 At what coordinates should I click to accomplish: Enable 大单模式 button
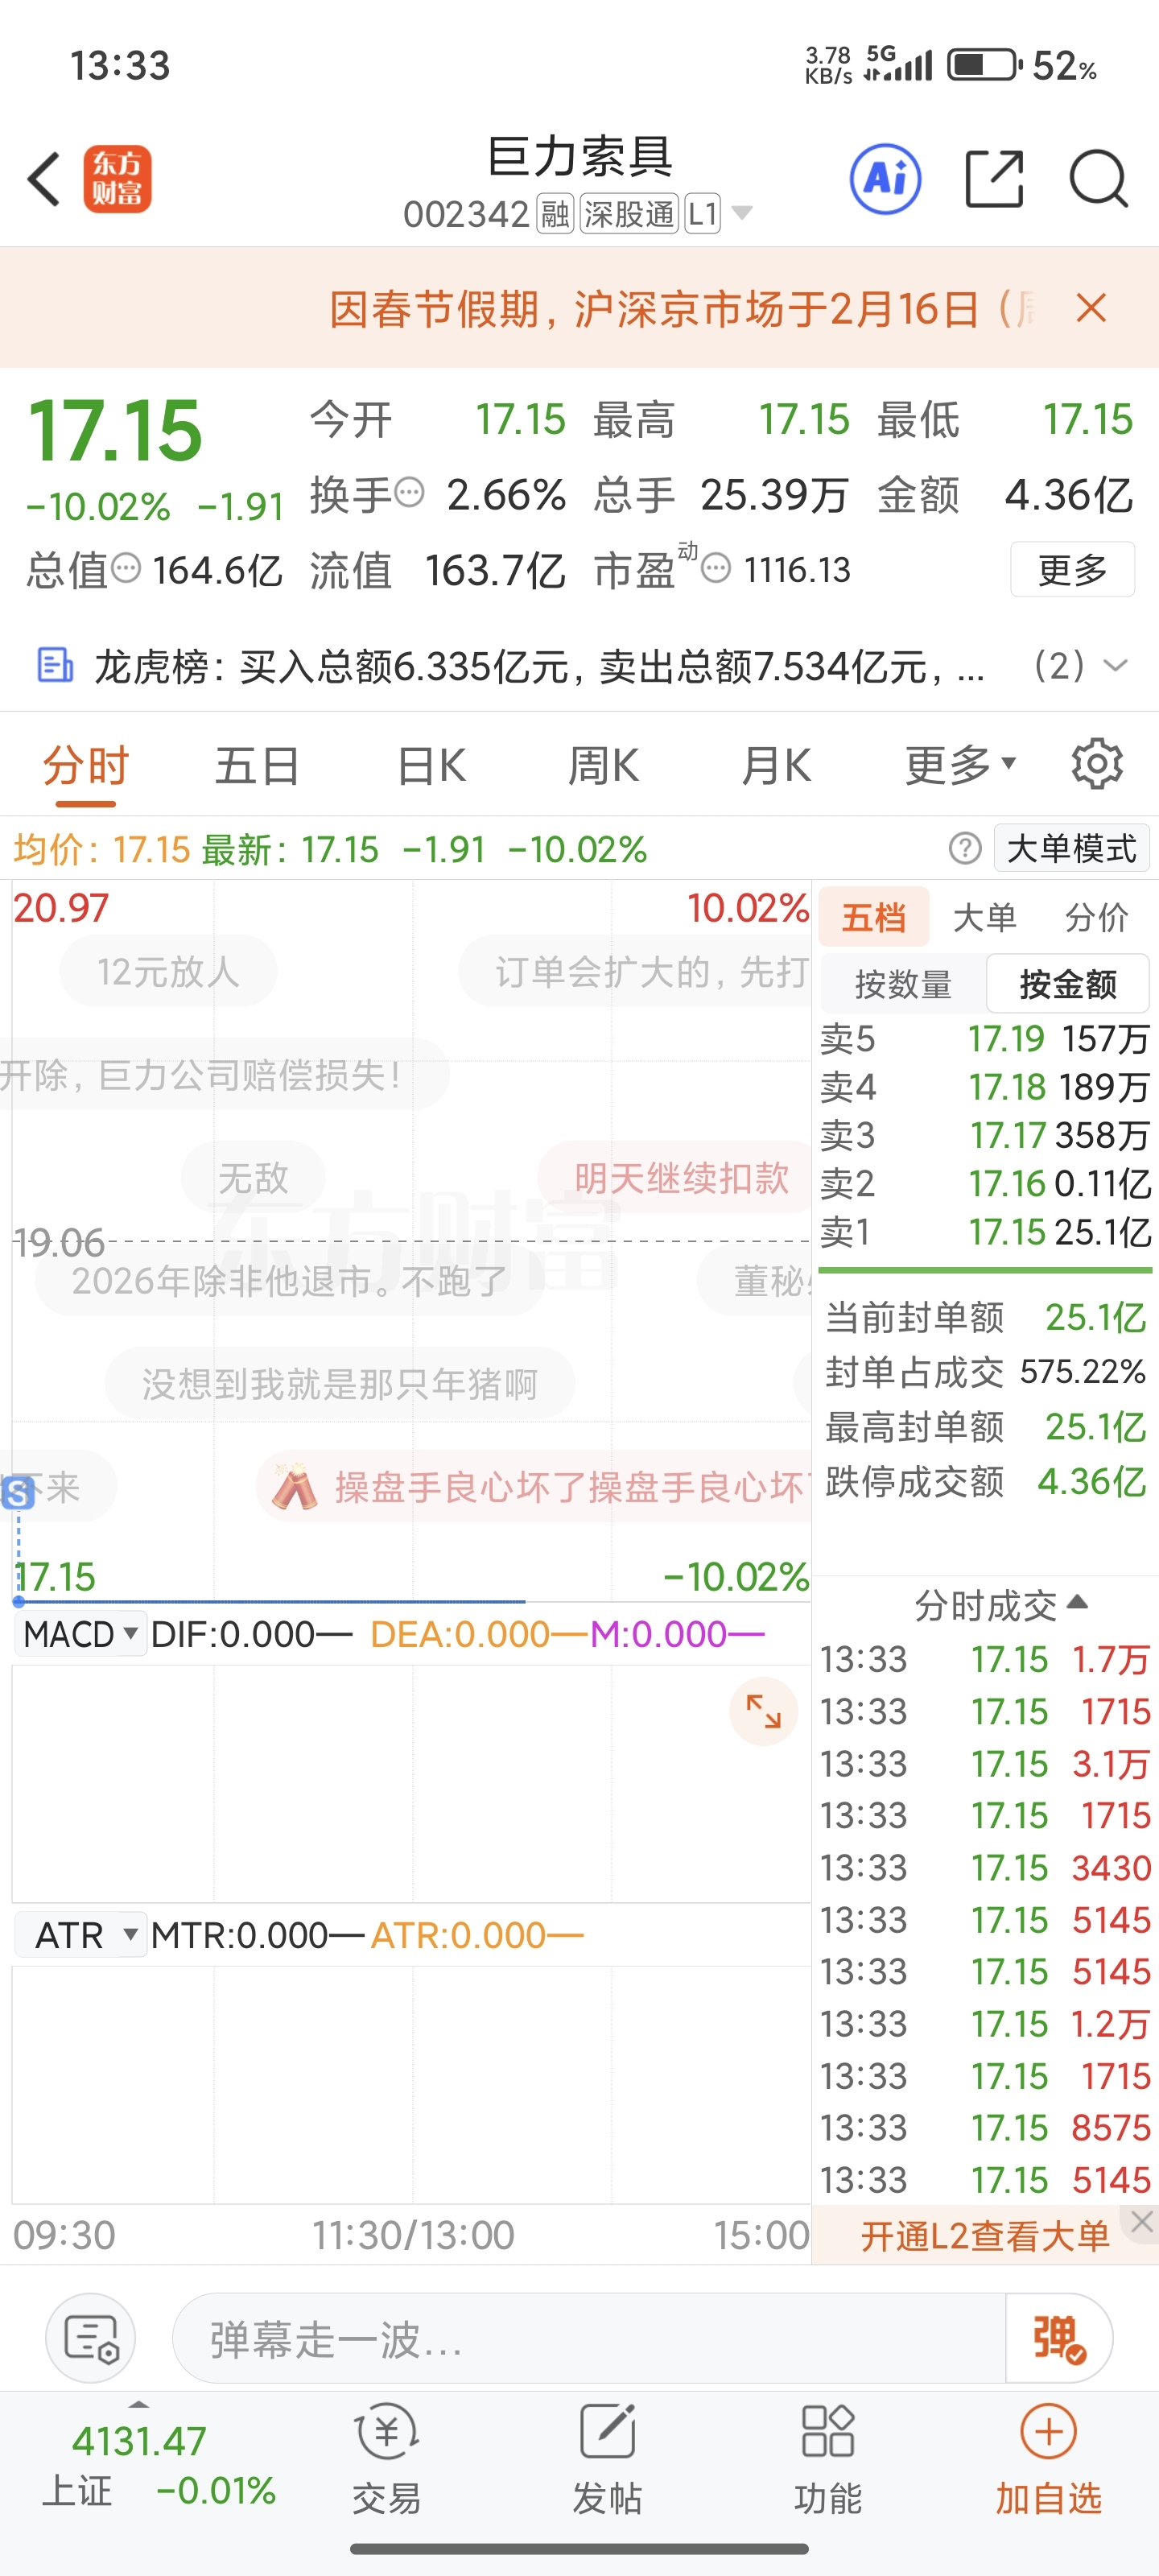1071,848
